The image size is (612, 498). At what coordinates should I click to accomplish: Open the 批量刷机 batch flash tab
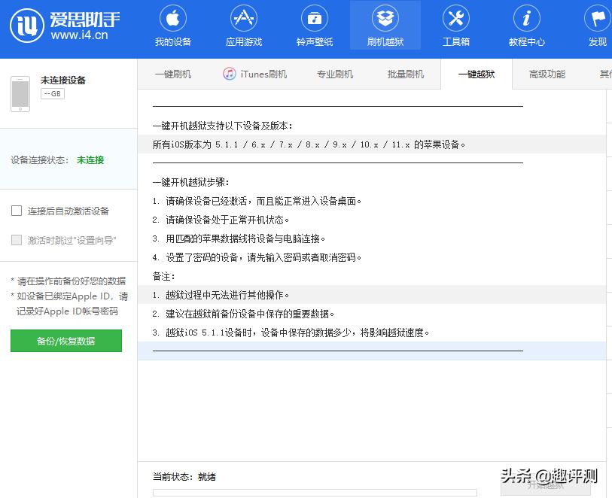coord(404,74)
